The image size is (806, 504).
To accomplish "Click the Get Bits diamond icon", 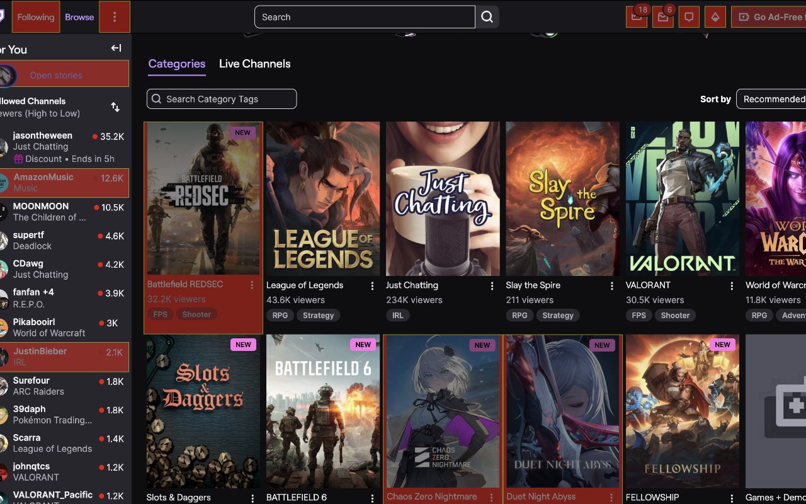I will tap(715, 17).
